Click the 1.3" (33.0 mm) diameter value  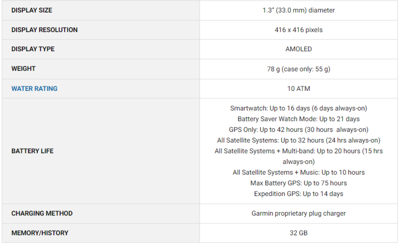[x=298, y=10]
